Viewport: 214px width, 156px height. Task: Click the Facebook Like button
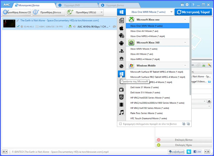pyautogui.click(x=197, y=152)
